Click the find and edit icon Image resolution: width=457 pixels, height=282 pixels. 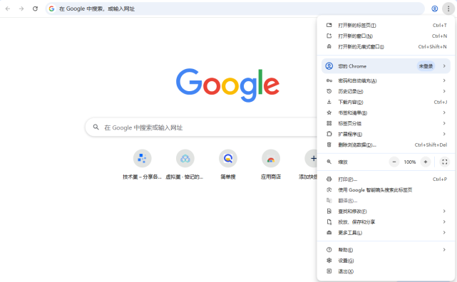(x=329, y=211)
